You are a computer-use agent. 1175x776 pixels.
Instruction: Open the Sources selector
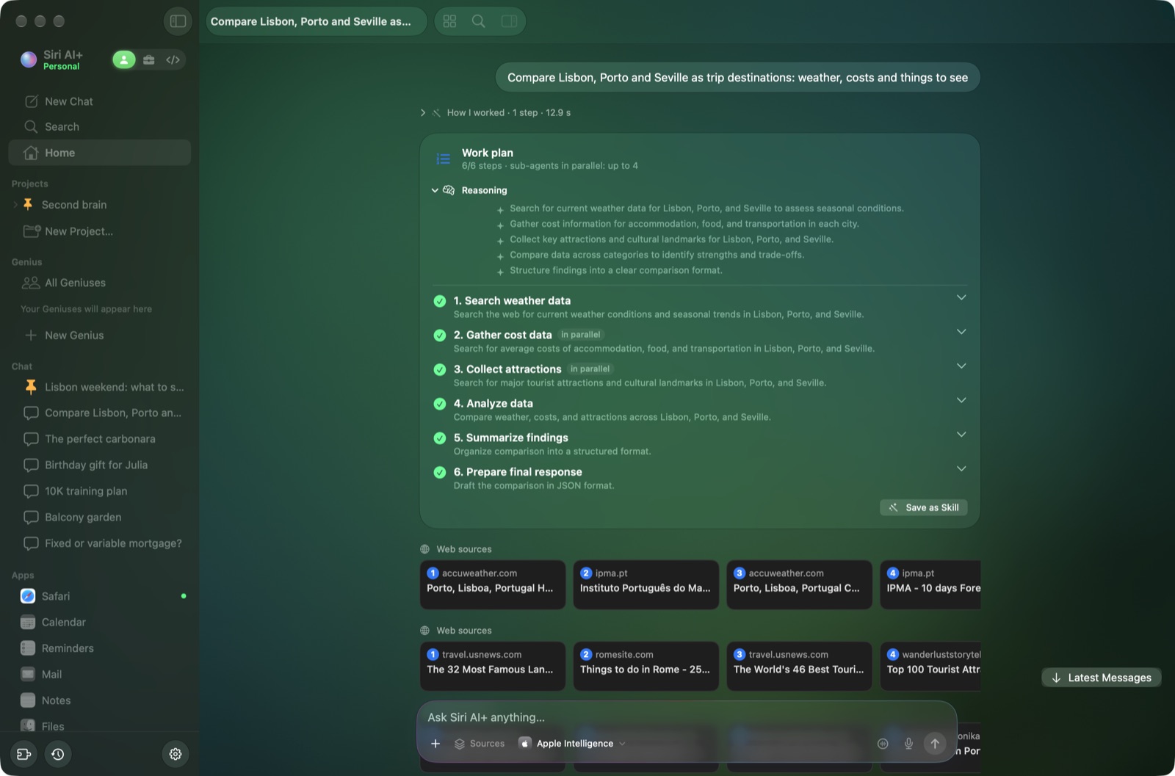point(480,744)
